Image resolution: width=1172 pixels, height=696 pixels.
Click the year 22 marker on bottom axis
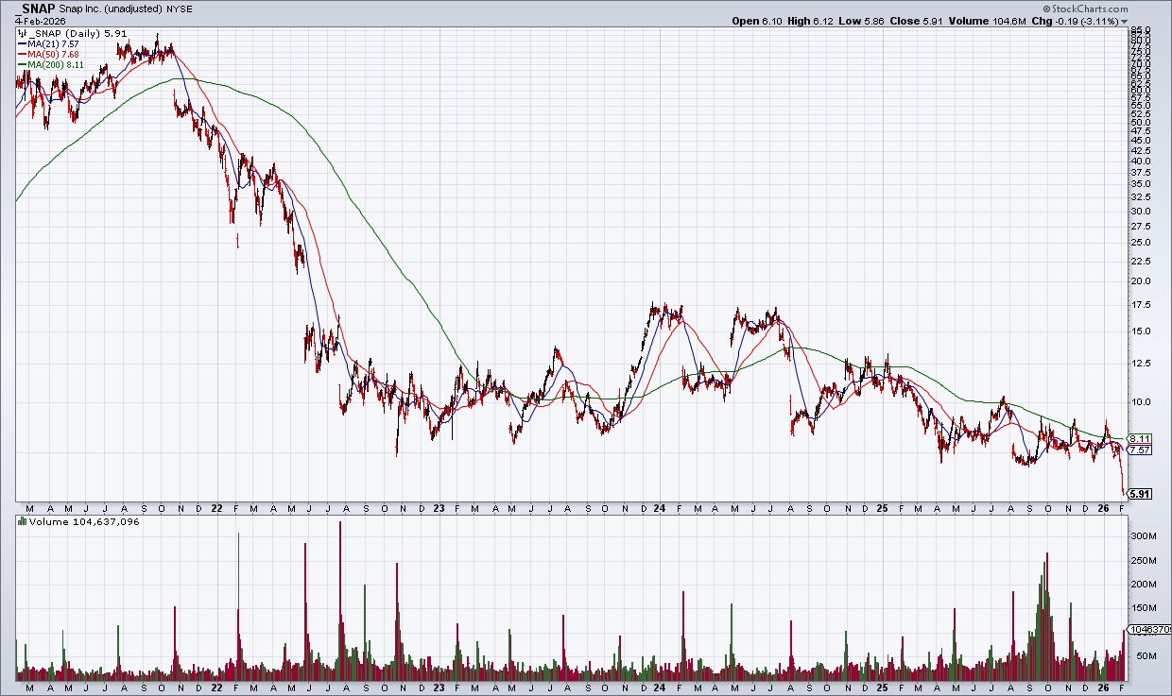216,507
